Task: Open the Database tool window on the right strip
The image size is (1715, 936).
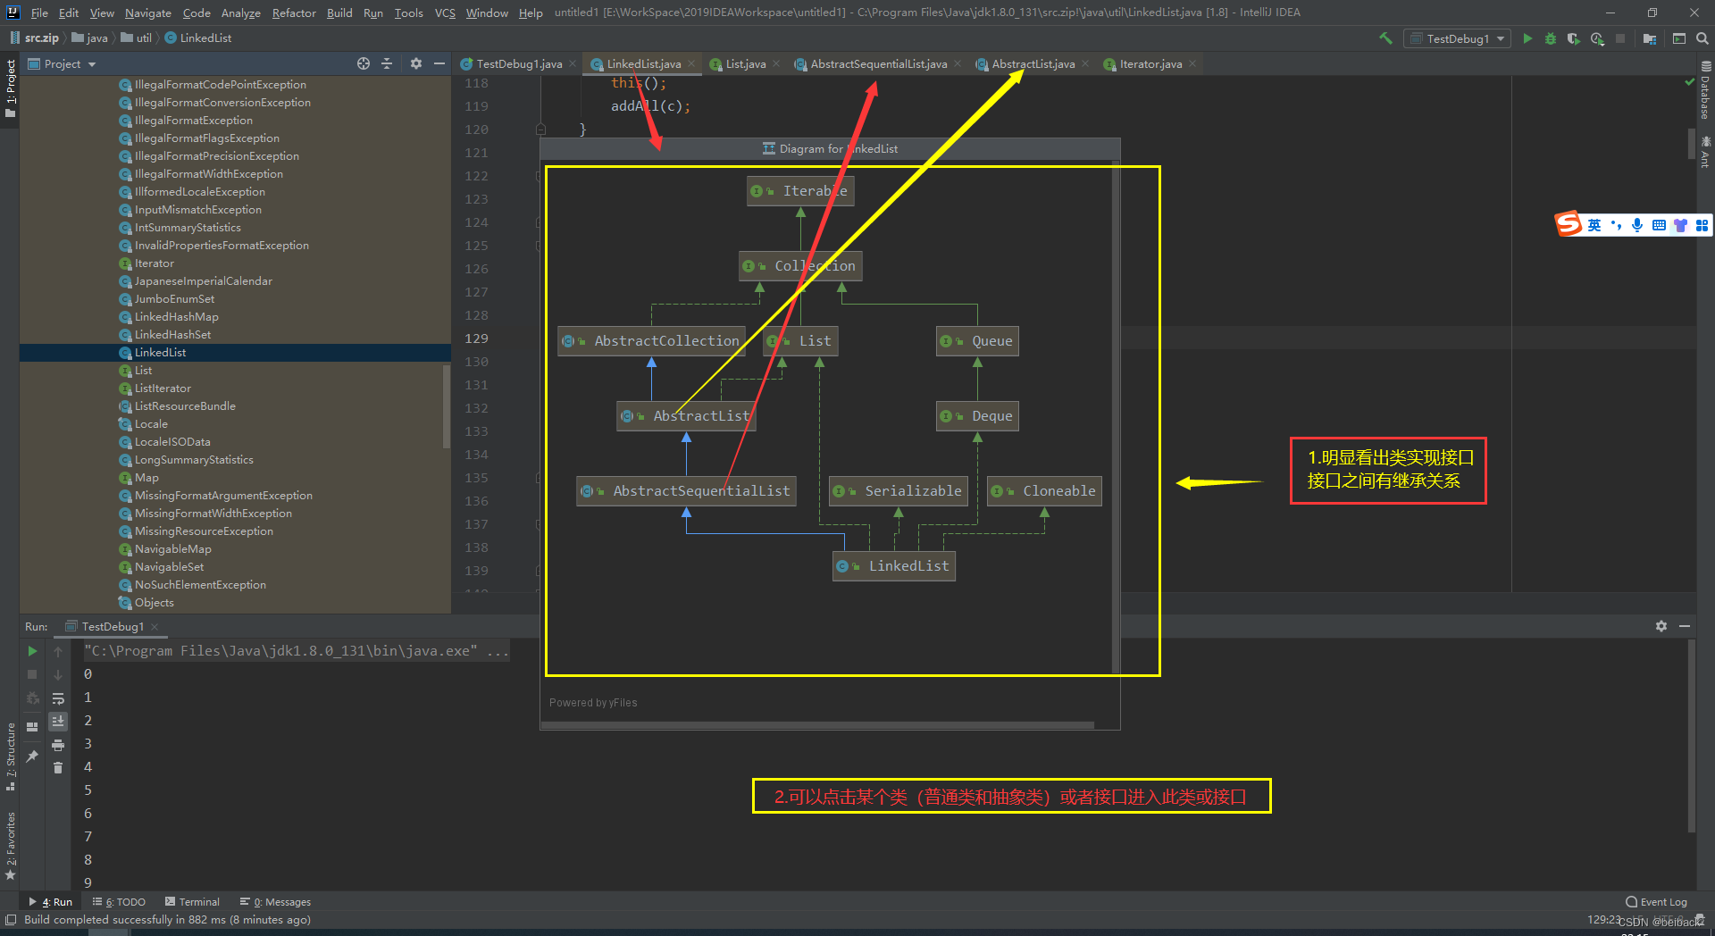Action: (1706, 91)
